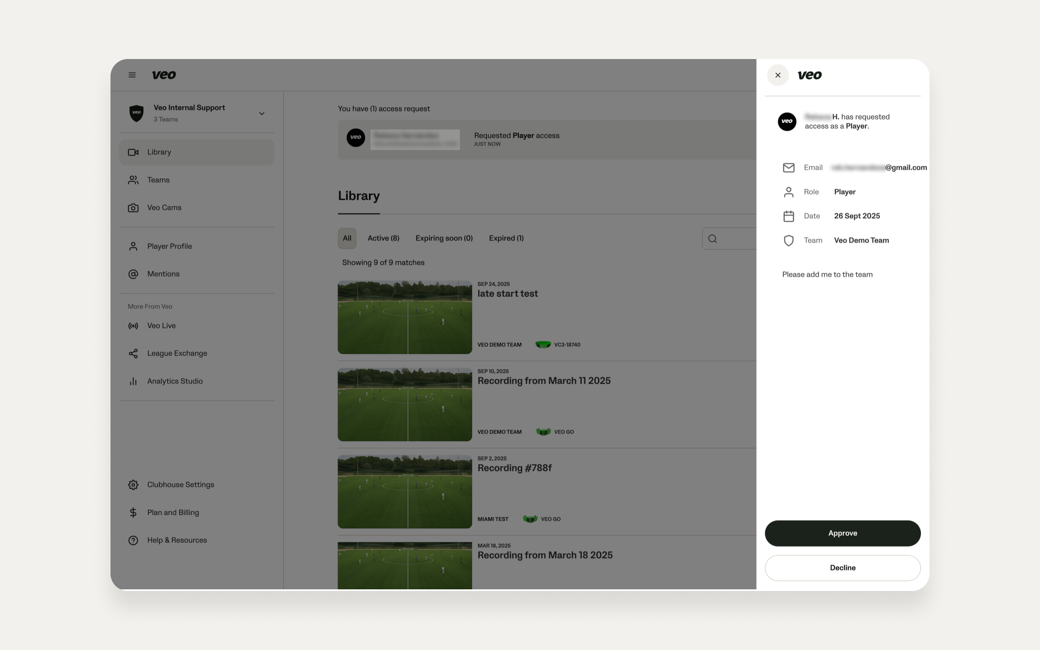The image size is (1040, 650).
Task: Open the Requested Player access request row
Action: [547, 140]
